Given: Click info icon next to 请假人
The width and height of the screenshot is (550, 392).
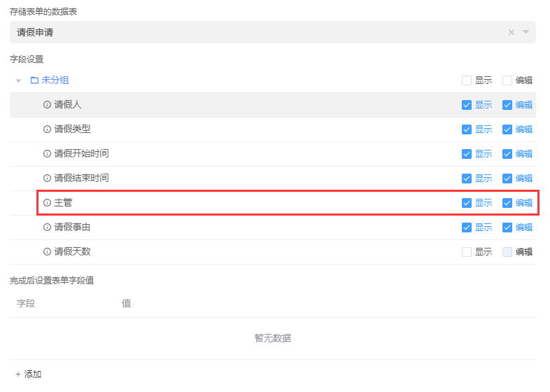Looking at the screenshot, I should pyautogui.click(x=48, y=105).
